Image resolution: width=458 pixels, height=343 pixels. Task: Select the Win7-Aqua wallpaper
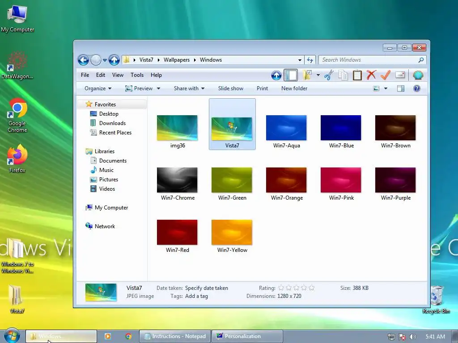tap(286, 128)
